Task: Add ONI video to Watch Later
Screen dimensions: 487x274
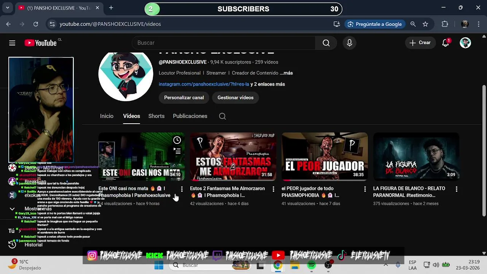Action: coord(177,140)
